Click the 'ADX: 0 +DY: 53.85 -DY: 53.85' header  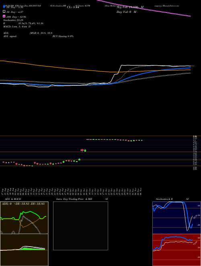pos(23,204)
